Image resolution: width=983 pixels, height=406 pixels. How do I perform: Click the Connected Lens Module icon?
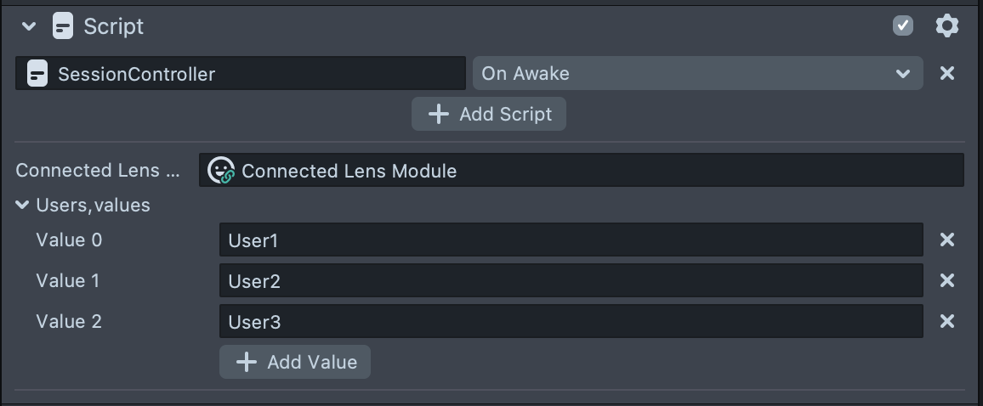coord(221,171)
